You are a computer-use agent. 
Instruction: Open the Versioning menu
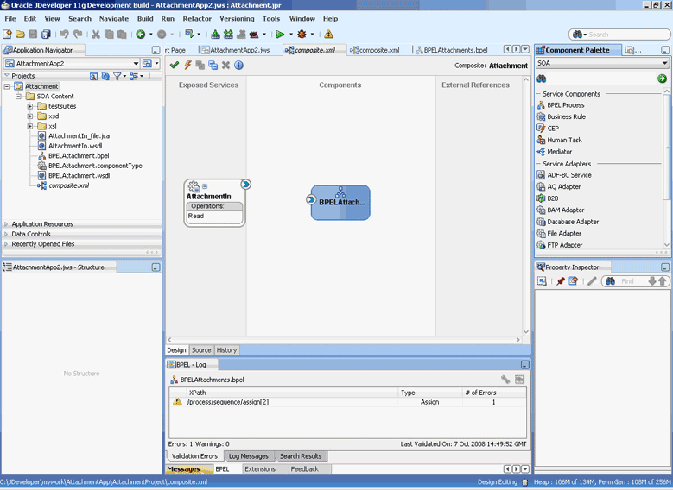tap(237, 18)
